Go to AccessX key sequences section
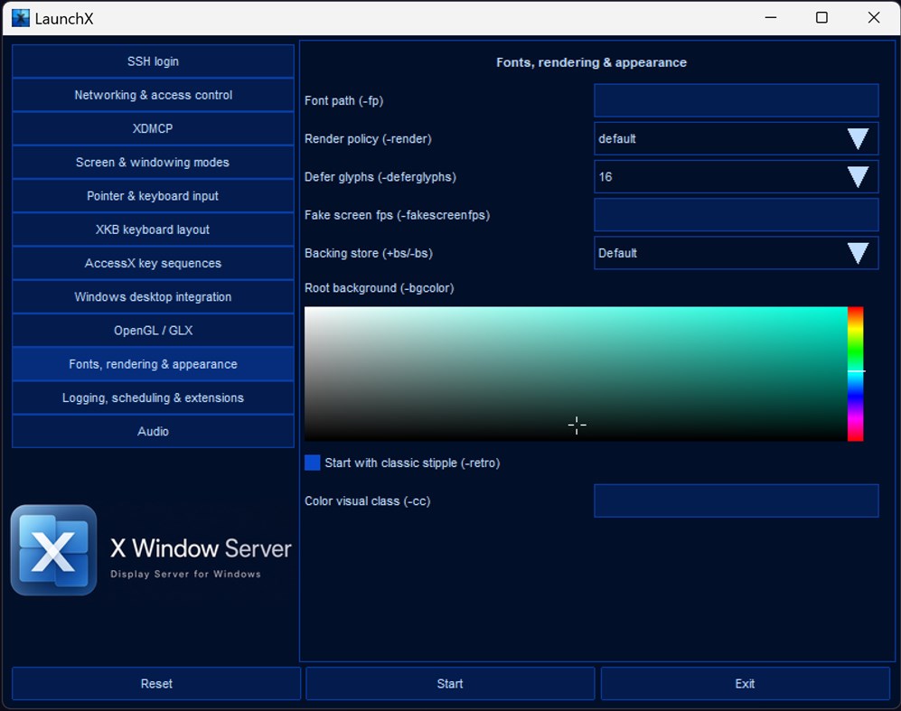Image resolution: width=901 pixels, height=711 pixels. coord(153,263)
